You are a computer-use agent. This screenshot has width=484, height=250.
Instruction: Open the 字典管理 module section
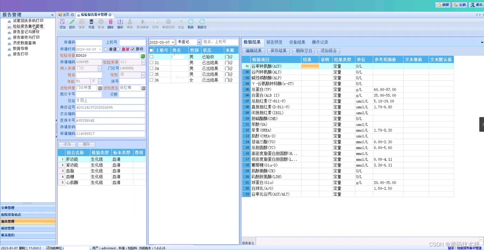(28, 208)
